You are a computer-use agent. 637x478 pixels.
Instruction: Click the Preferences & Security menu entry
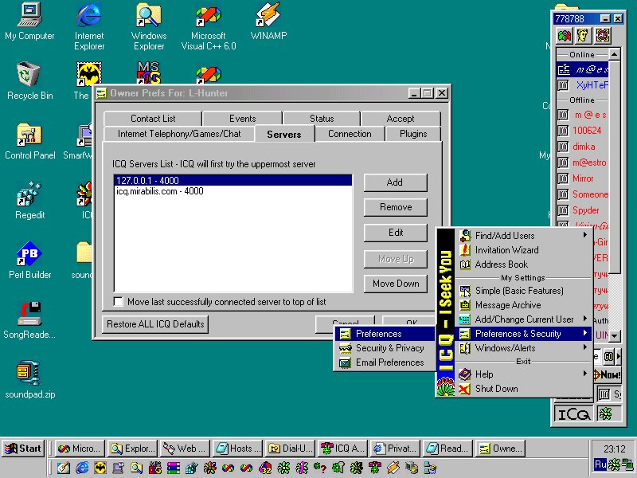(x=524, y=334)
